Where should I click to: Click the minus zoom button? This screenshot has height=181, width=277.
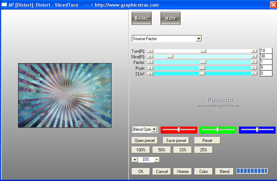point(157,160)
